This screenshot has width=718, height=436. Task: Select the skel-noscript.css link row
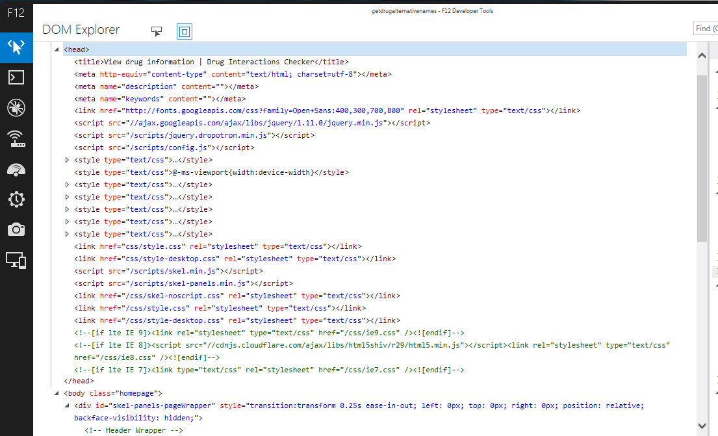pos(237,296)
